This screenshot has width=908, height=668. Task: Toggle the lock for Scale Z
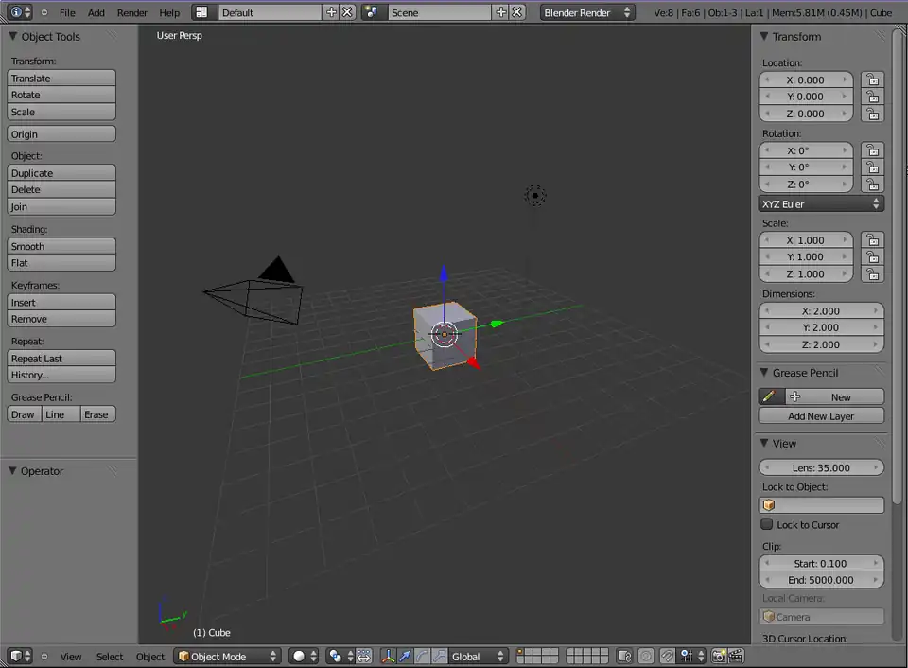(x=873, y=274)
